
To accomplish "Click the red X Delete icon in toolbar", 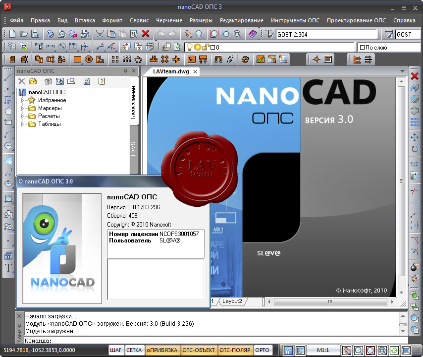I will pos(146,34).
